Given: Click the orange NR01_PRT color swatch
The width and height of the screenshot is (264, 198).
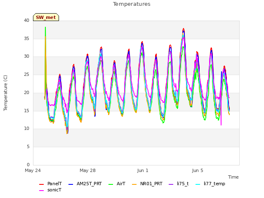Looking at the screenshot, I should (x=134, y=184).
